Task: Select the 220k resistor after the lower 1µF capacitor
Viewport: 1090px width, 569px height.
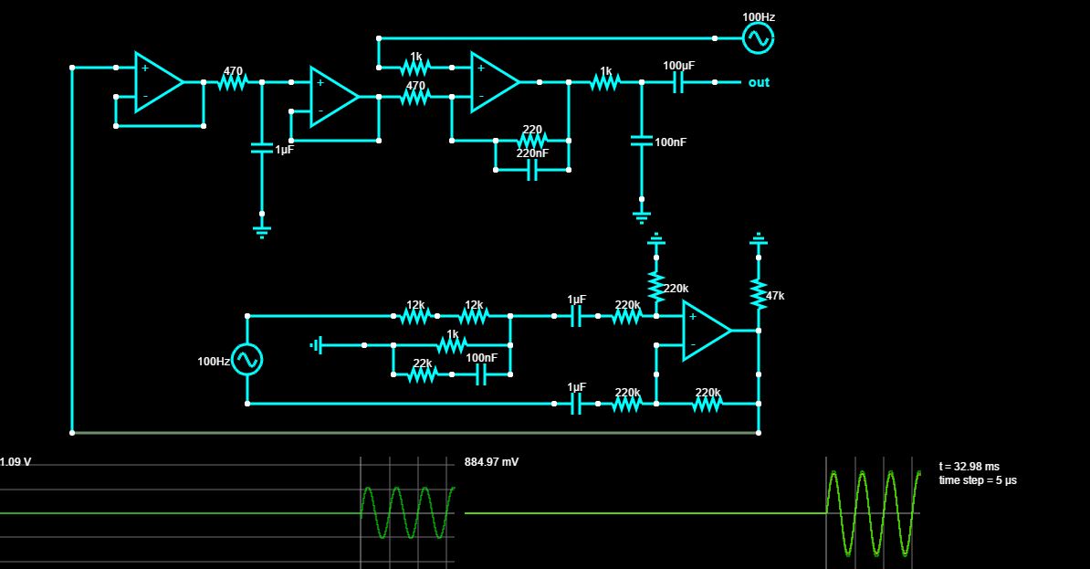Action: (x=626, y=404)
